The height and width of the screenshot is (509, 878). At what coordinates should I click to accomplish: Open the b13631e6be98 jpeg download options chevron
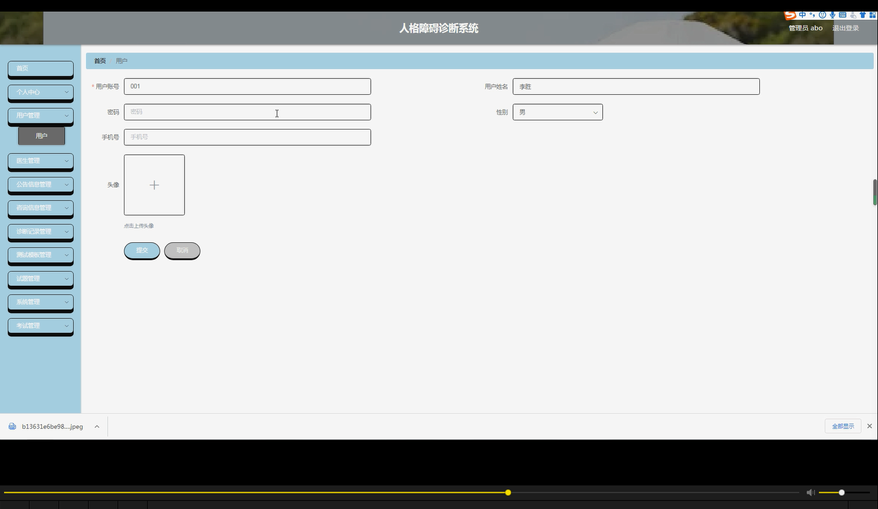[97, 426]
